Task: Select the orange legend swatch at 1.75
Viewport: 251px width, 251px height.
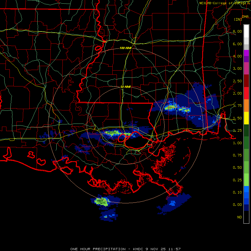Action: [246, 105]
